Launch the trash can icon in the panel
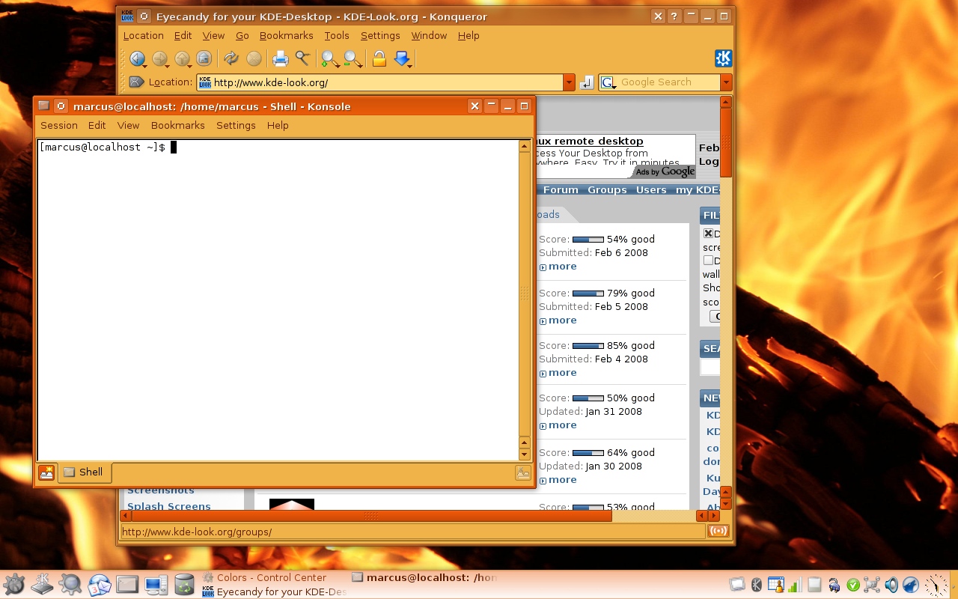This screenshot has width=958, height=599. click(184, 585)
